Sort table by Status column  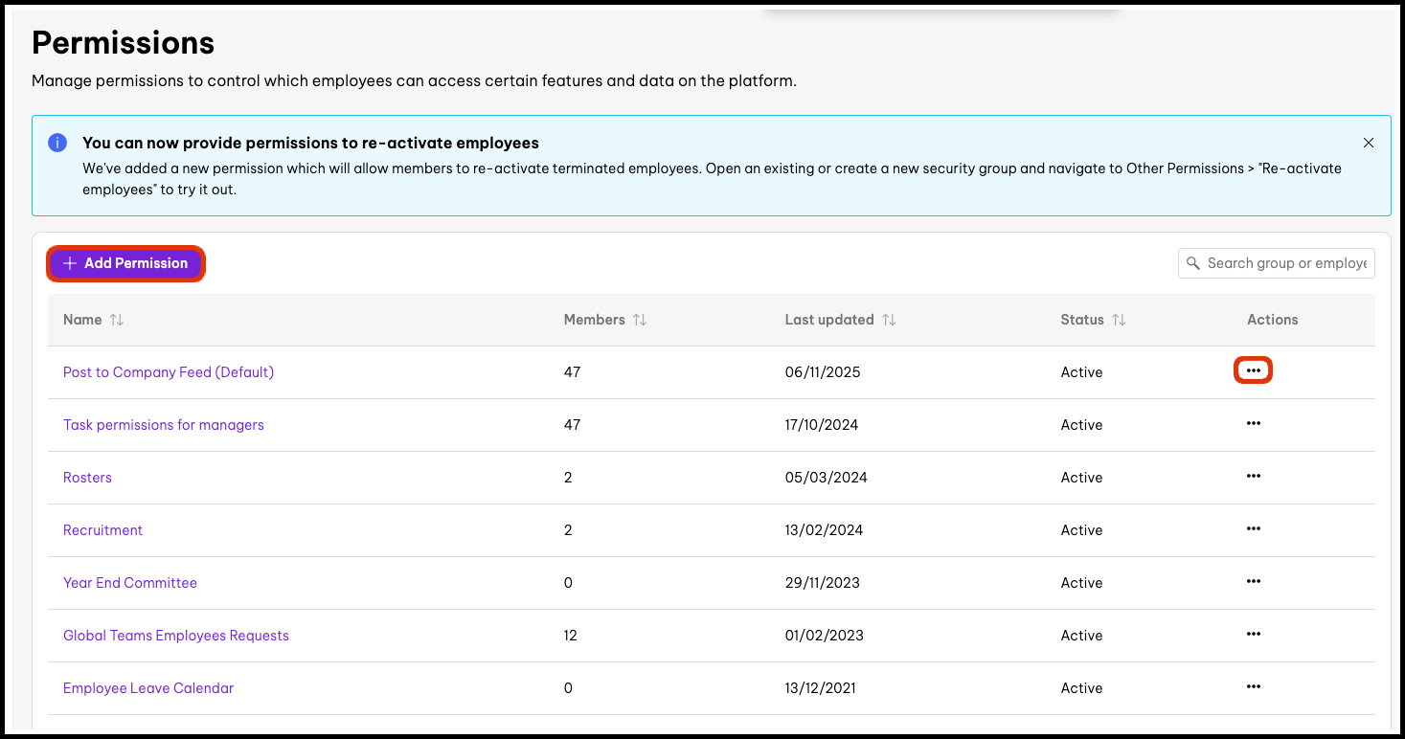pos(1119,320)
